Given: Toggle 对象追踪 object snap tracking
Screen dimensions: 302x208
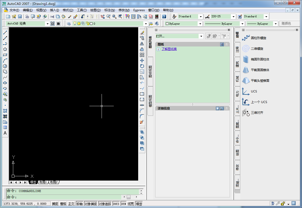Looking at the screenshot, I should pyautogui.click(x=105, y=204).
